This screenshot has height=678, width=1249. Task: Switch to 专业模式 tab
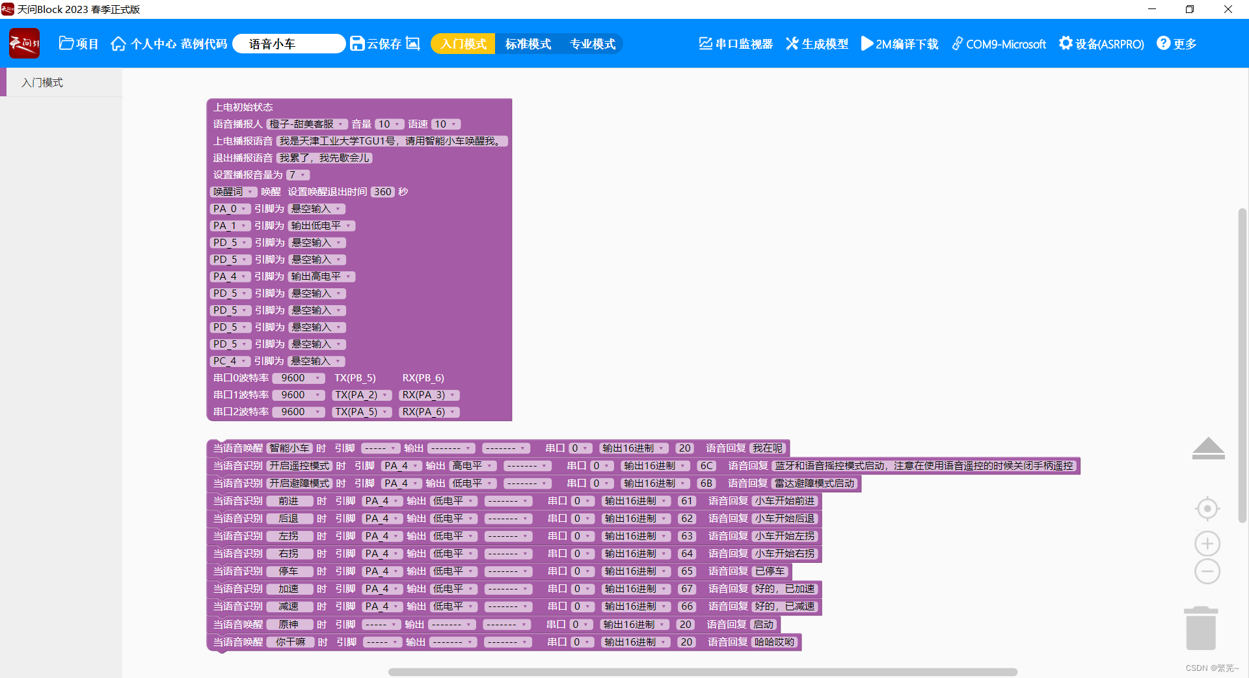tap(592, 44)
